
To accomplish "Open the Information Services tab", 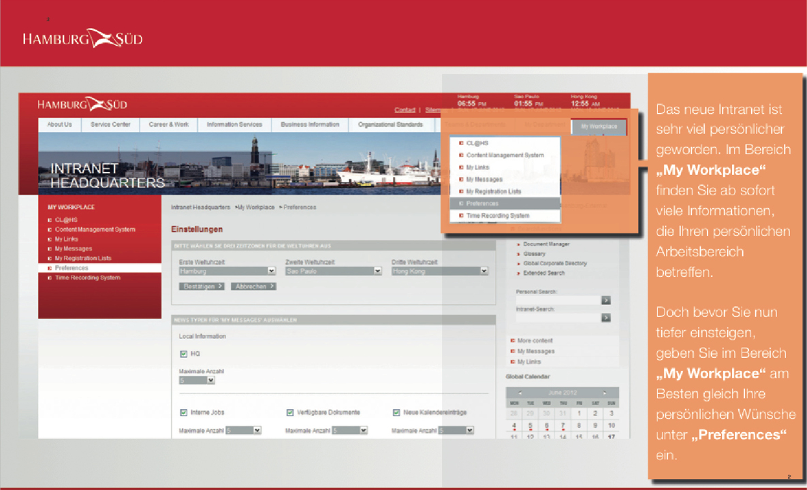I will pyautogui.click(x=234, y=125).
